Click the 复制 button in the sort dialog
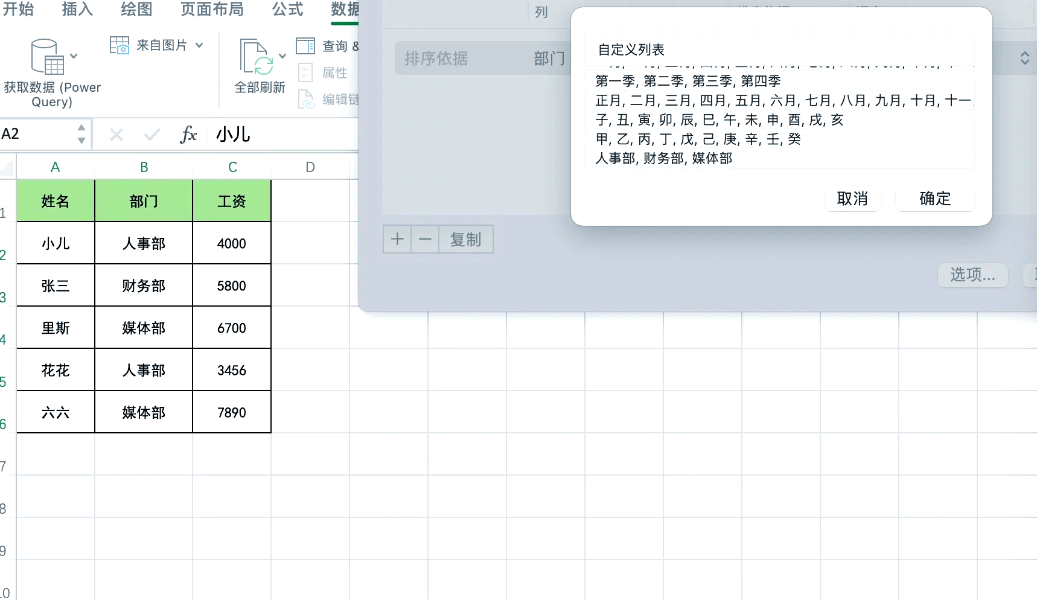 (x=465, y=239)
